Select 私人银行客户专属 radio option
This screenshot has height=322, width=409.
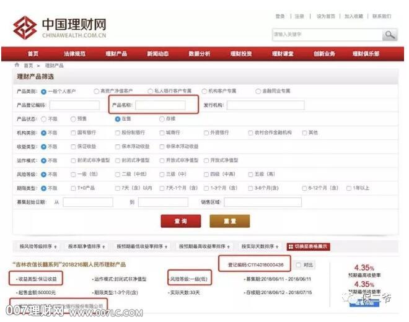[x=150, y=91]
